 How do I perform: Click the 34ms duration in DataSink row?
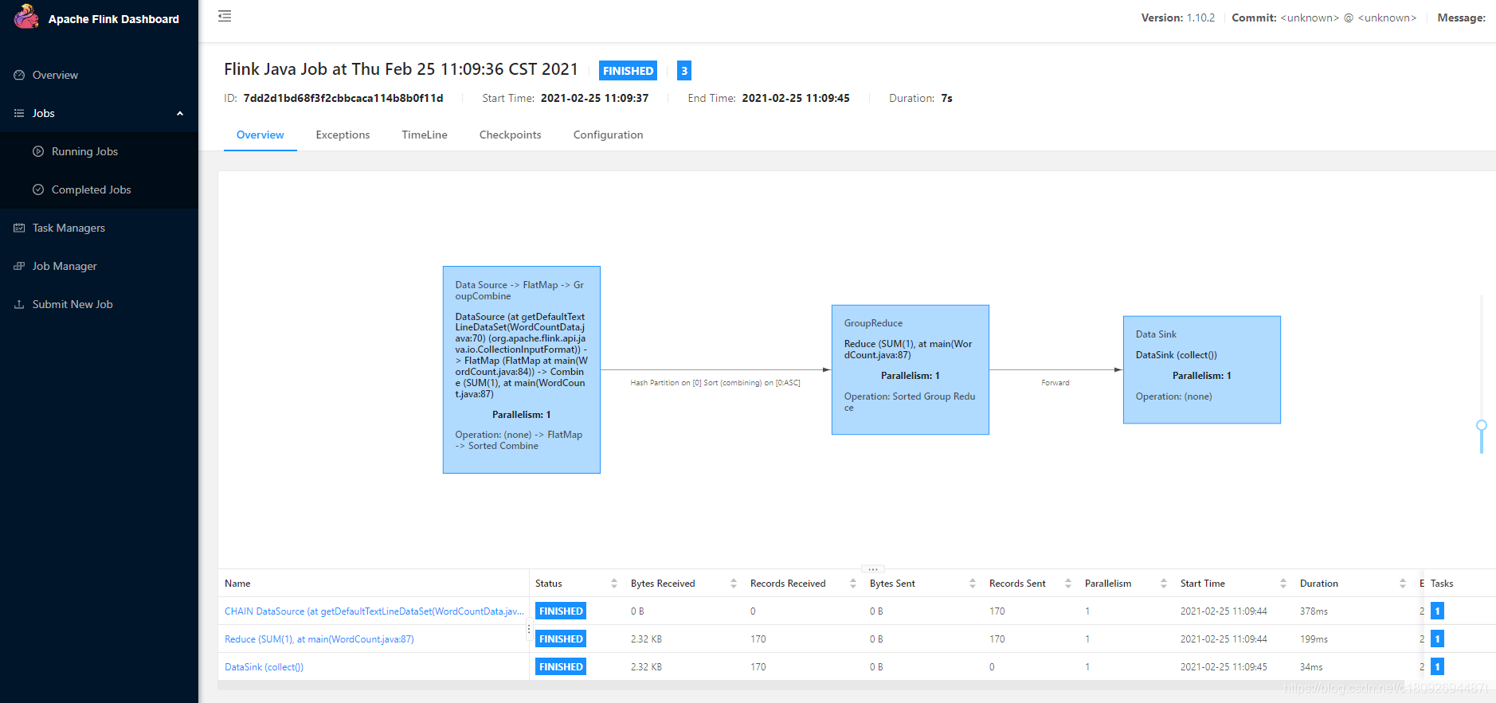pyautogui.click(x=1311, y=667)
